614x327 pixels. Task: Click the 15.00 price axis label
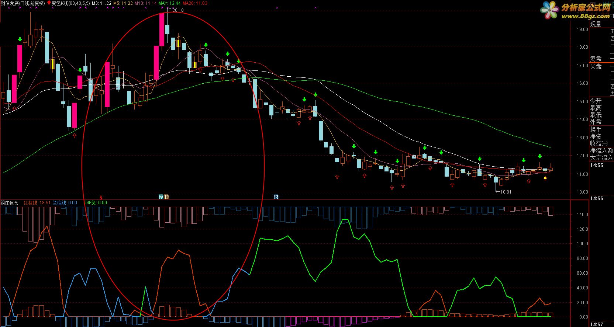(x=582, y=102)
